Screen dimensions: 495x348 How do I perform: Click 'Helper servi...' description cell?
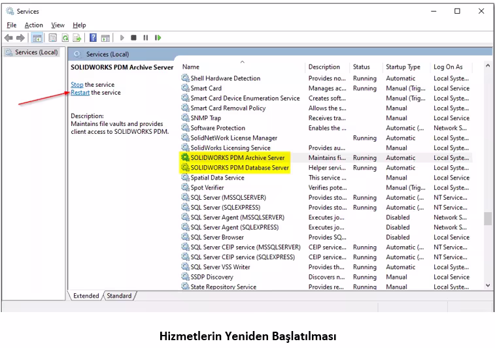tap(327, 168)
